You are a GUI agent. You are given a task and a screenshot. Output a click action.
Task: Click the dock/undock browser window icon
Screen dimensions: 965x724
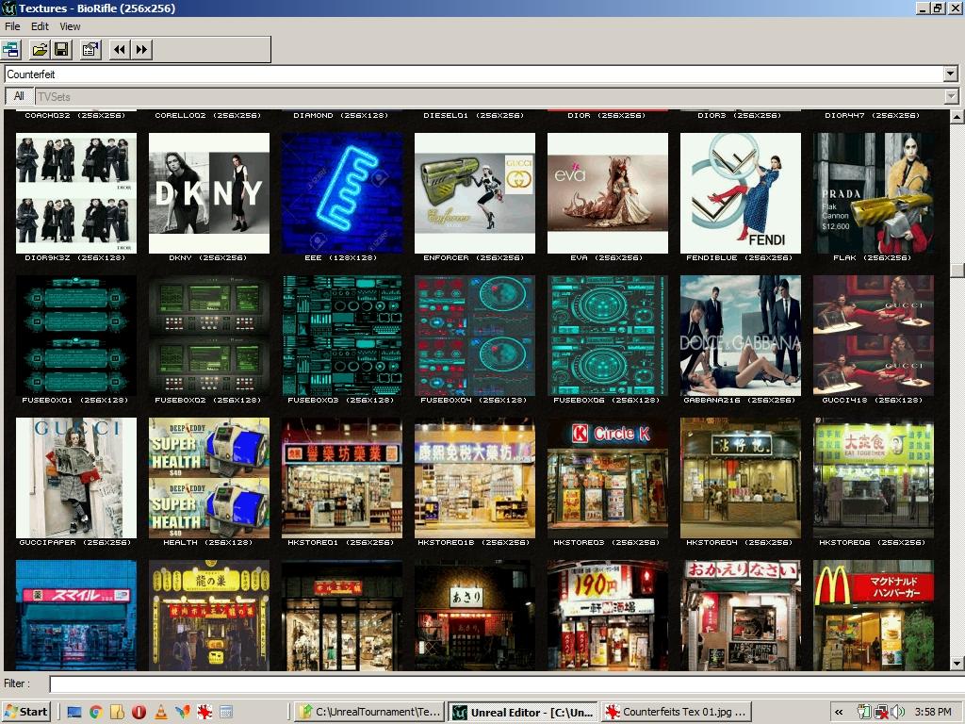coord(11,49)
